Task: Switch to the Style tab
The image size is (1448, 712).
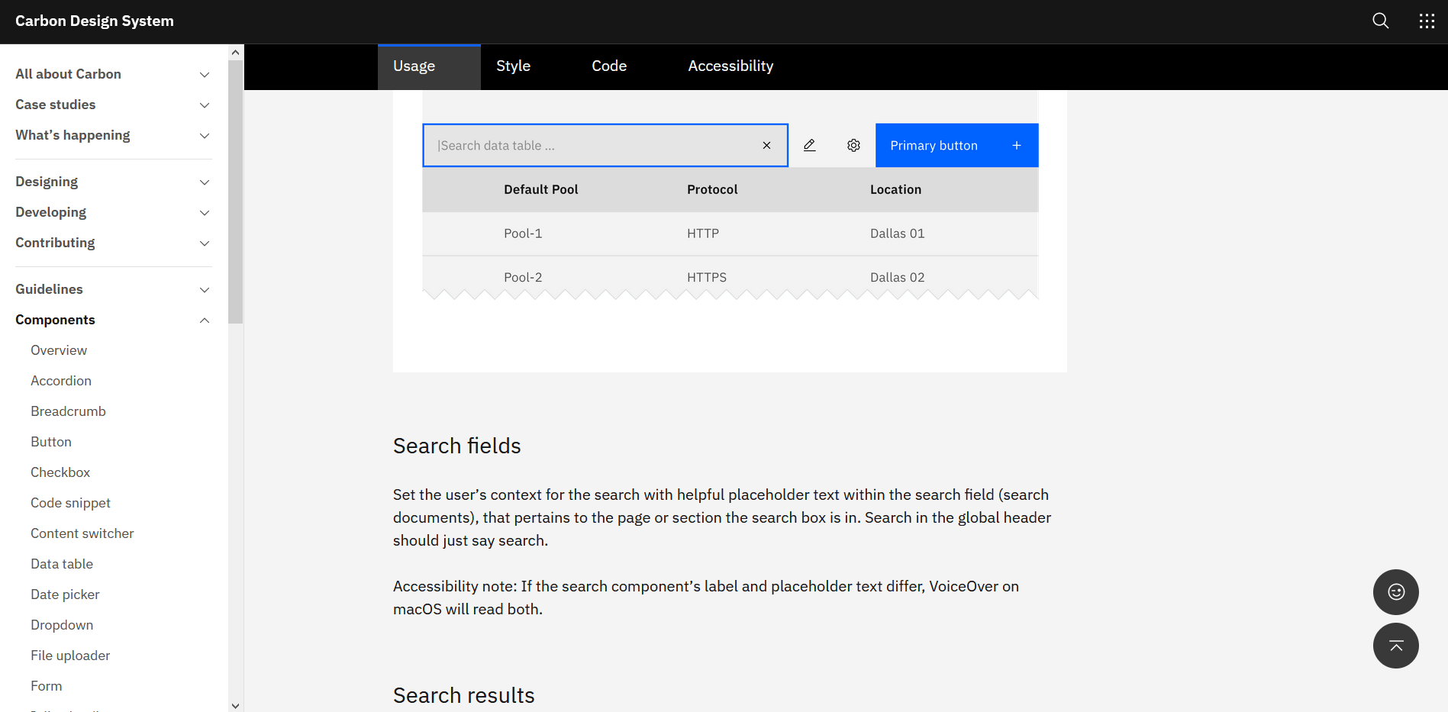Action: 513,66
